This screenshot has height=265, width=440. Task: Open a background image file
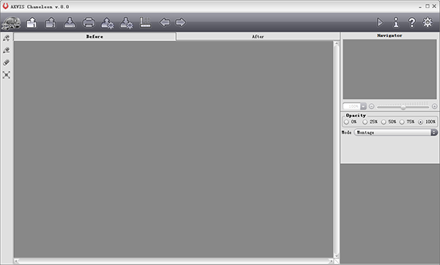click(32, 23)
